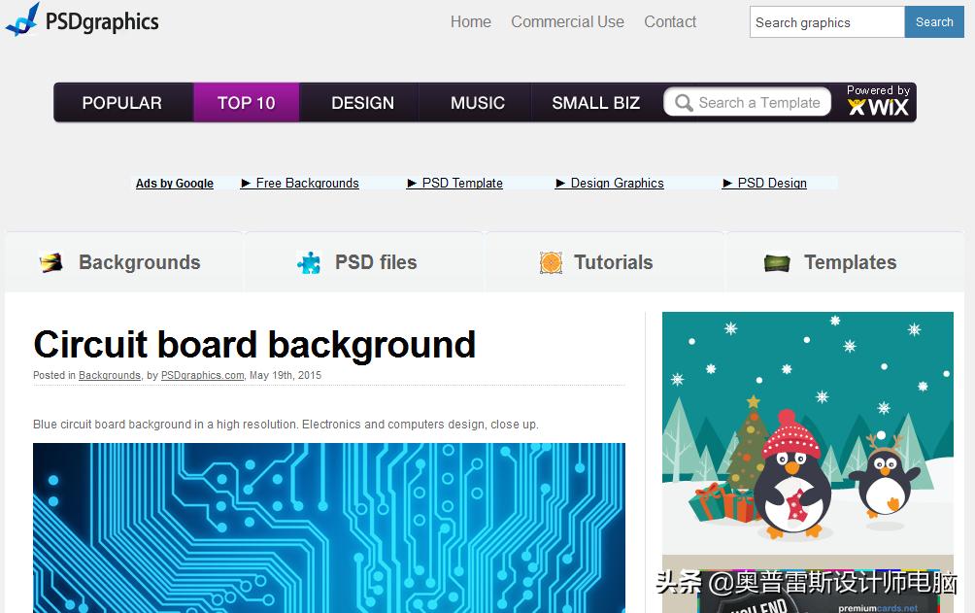Click the Tutorials orange icon
Image resolution: width=975 pixels, height=613 pixels.
point(551,262)
